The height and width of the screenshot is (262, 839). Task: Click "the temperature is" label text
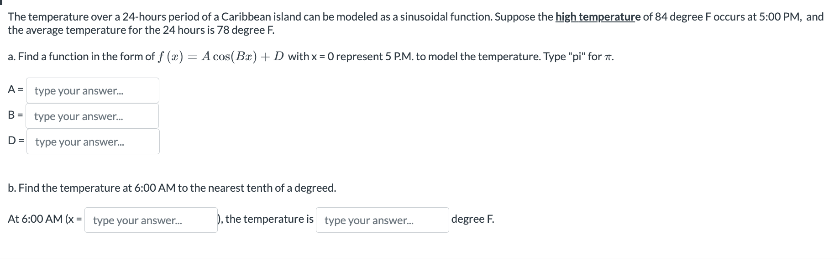click(269, 219)
